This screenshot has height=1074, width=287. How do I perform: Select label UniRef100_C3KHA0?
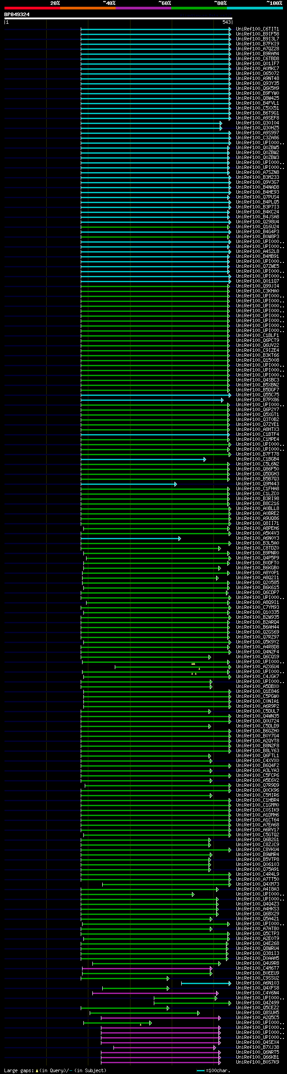(x=257, y=291)
